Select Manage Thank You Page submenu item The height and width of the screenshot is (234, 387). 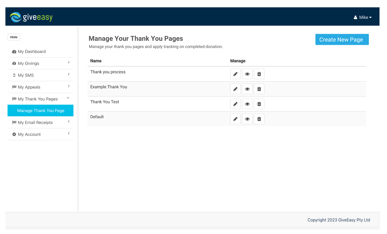click(41, 110)
